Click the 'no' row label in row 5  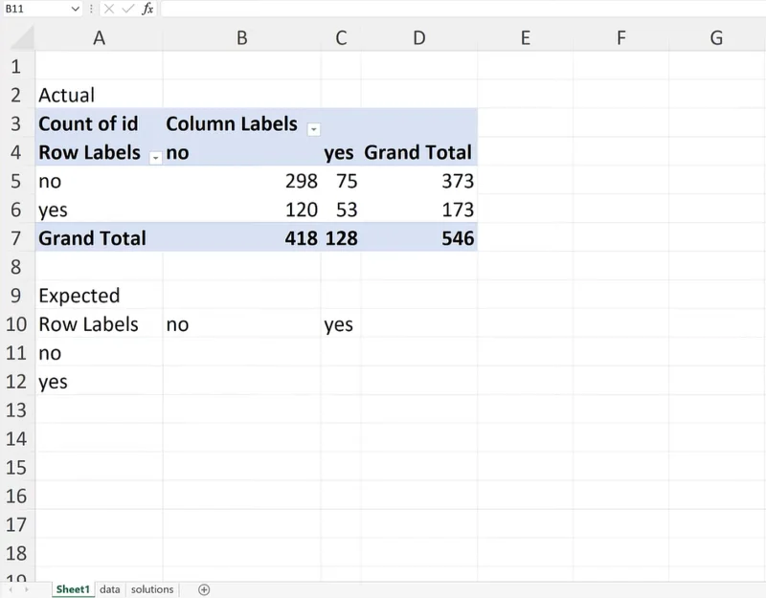(x=99, y=181)
